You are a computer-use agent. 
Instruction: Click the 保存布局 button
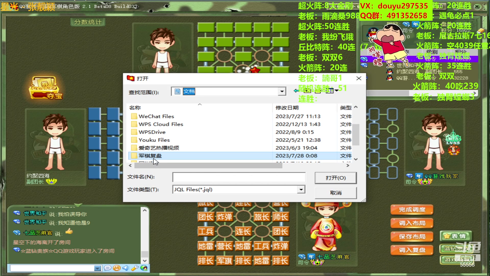[412, 237]
